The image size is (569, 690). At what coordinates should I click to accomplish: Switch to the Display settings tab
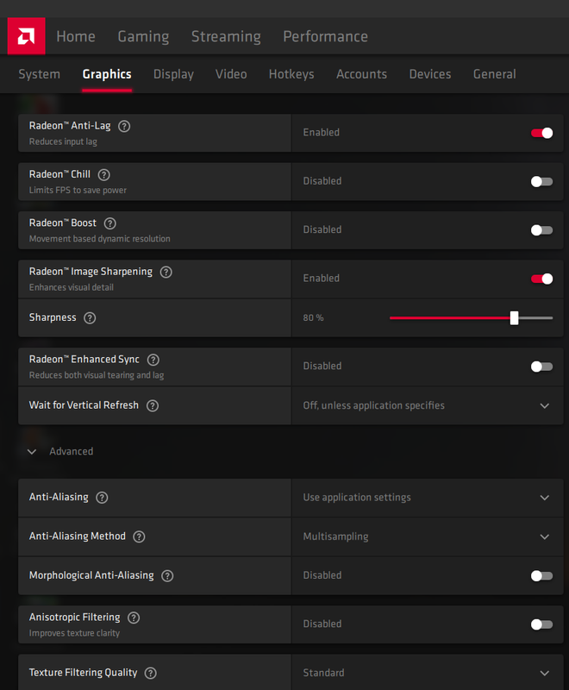tap(173, 74)
